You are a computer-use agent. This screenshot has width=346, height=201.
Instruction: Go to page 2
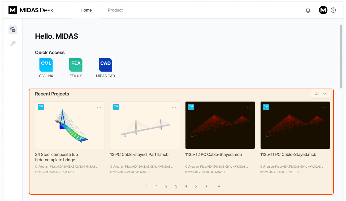(166, 186)
